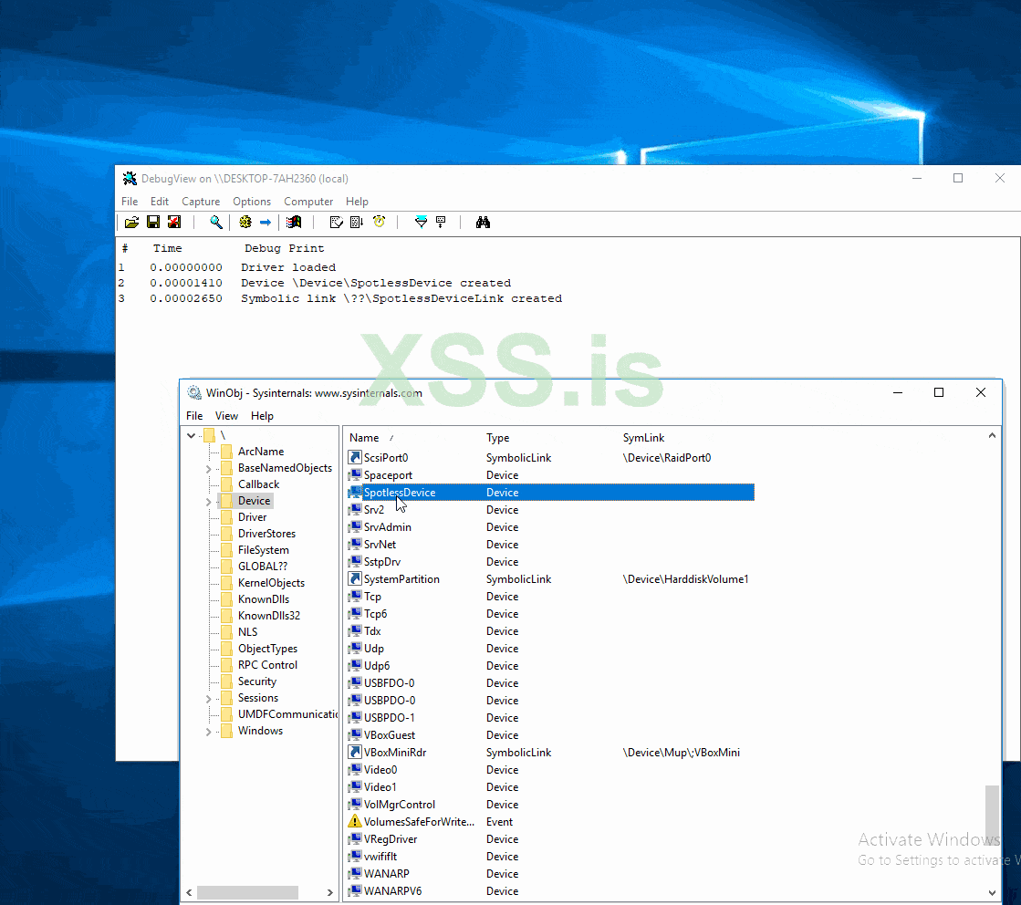Select the KnownDlls32 folder
This screenshot has width=1021, height=905.
[x=269, y=615]
